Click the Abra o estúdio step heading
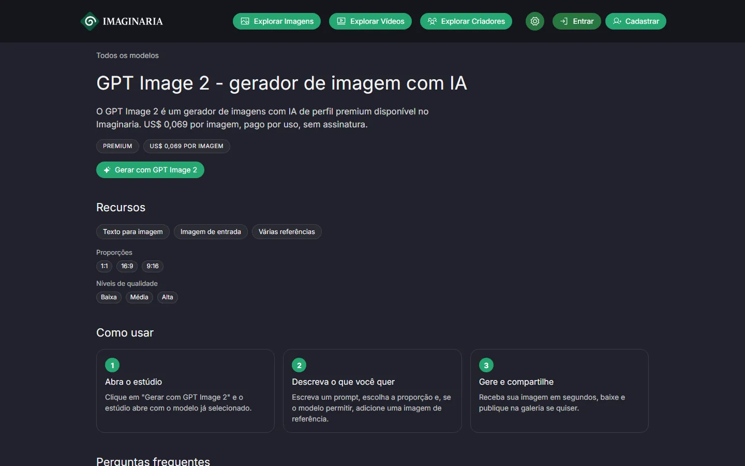Viewport: 745px width, 466px height. (x=133, y=382)
